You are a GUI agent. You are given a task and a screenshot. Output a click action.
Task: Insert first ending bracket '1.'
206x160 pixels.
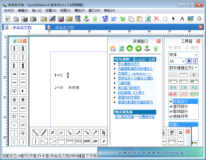pyautogui.click(x=173, y=81)
